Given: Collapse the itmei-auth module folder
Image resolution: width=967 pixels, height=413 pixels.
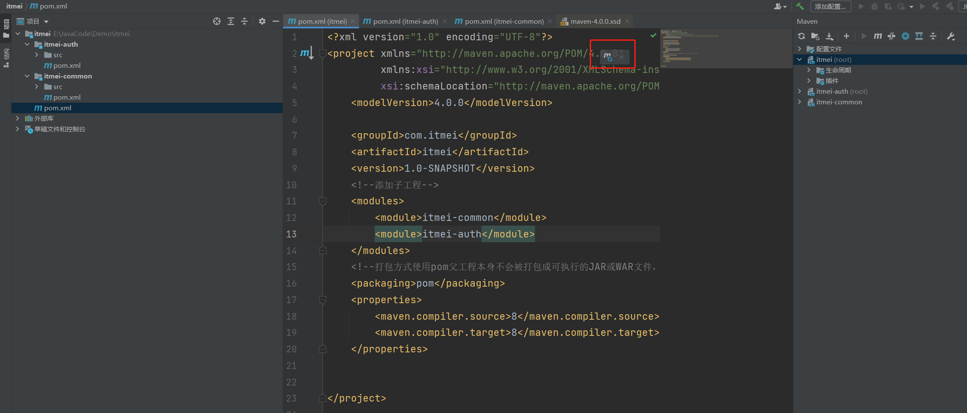Looking at the screenshot, I should (x=27, y=44).
